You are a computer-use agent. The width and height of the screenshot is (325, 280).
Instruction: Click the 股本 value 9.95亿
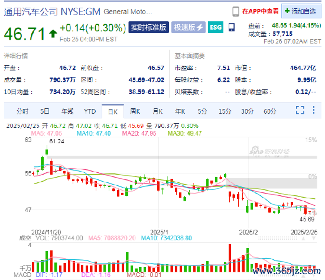[307, 80]
